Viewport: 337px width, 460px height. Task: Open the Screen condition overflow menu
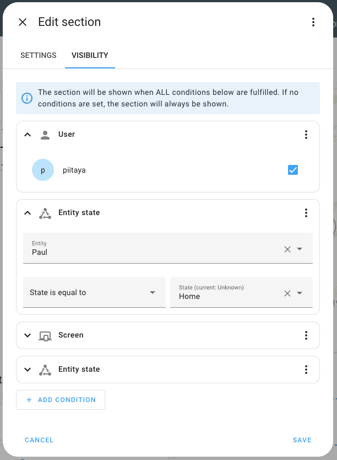(306, 335)
